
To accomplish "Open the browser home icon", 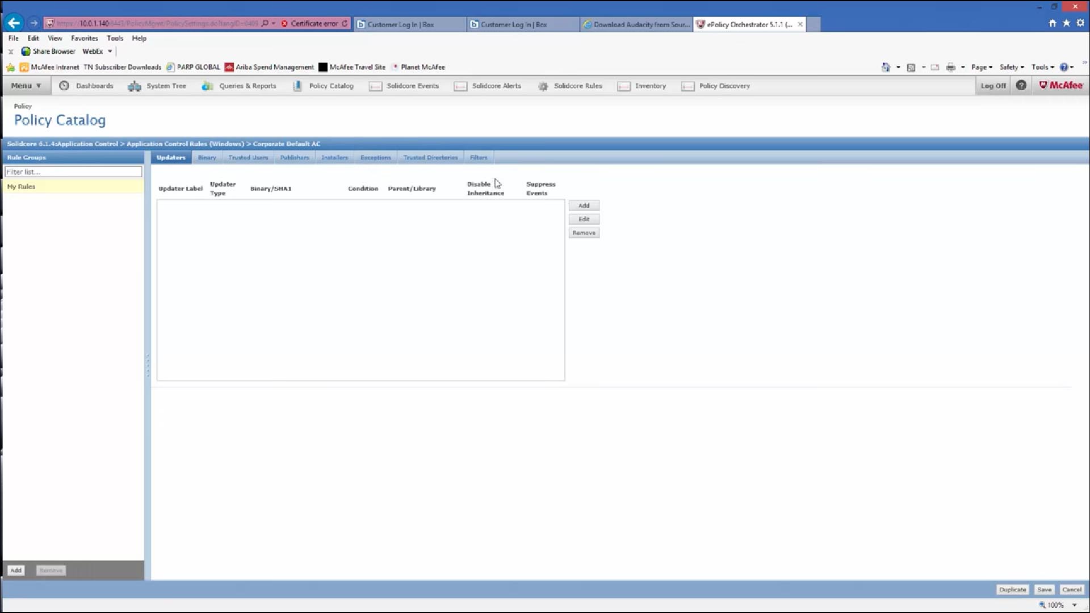I will (1052, 23).
